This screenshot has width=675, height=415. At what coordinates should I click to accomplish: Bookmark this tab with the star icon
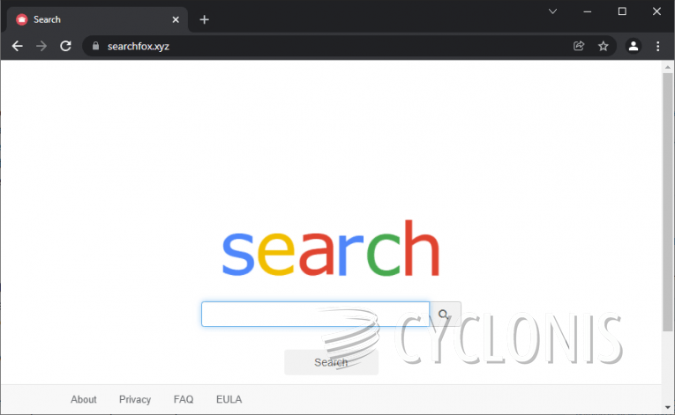pyautogui.click(x=604, y=46)
